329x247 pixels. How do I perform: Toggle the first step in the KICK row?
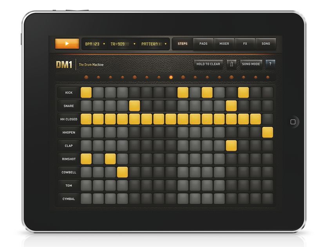tap(86, 93)
